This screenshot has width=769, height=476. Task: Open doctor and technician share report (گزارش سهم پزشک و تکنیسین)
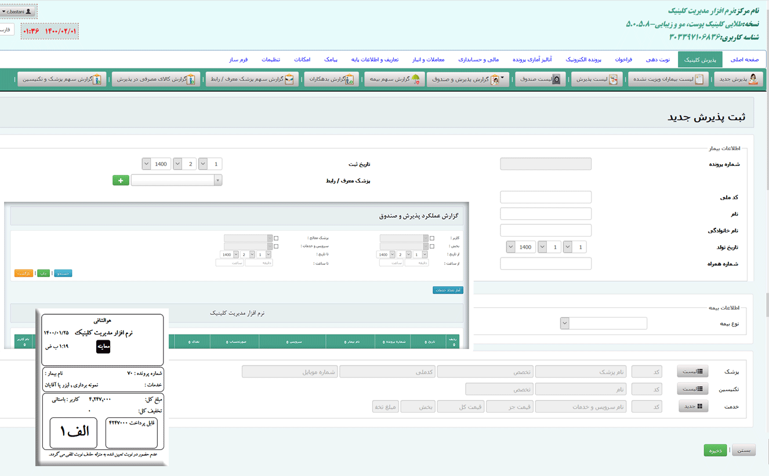tap(61, 79)
